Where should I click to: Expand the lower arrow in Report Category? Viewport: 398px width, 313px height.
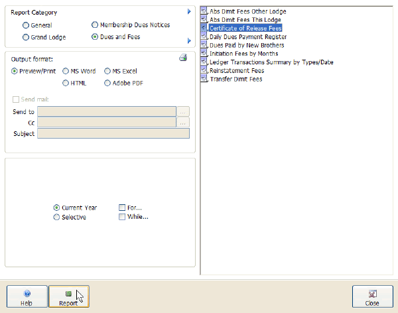point(189,41)
